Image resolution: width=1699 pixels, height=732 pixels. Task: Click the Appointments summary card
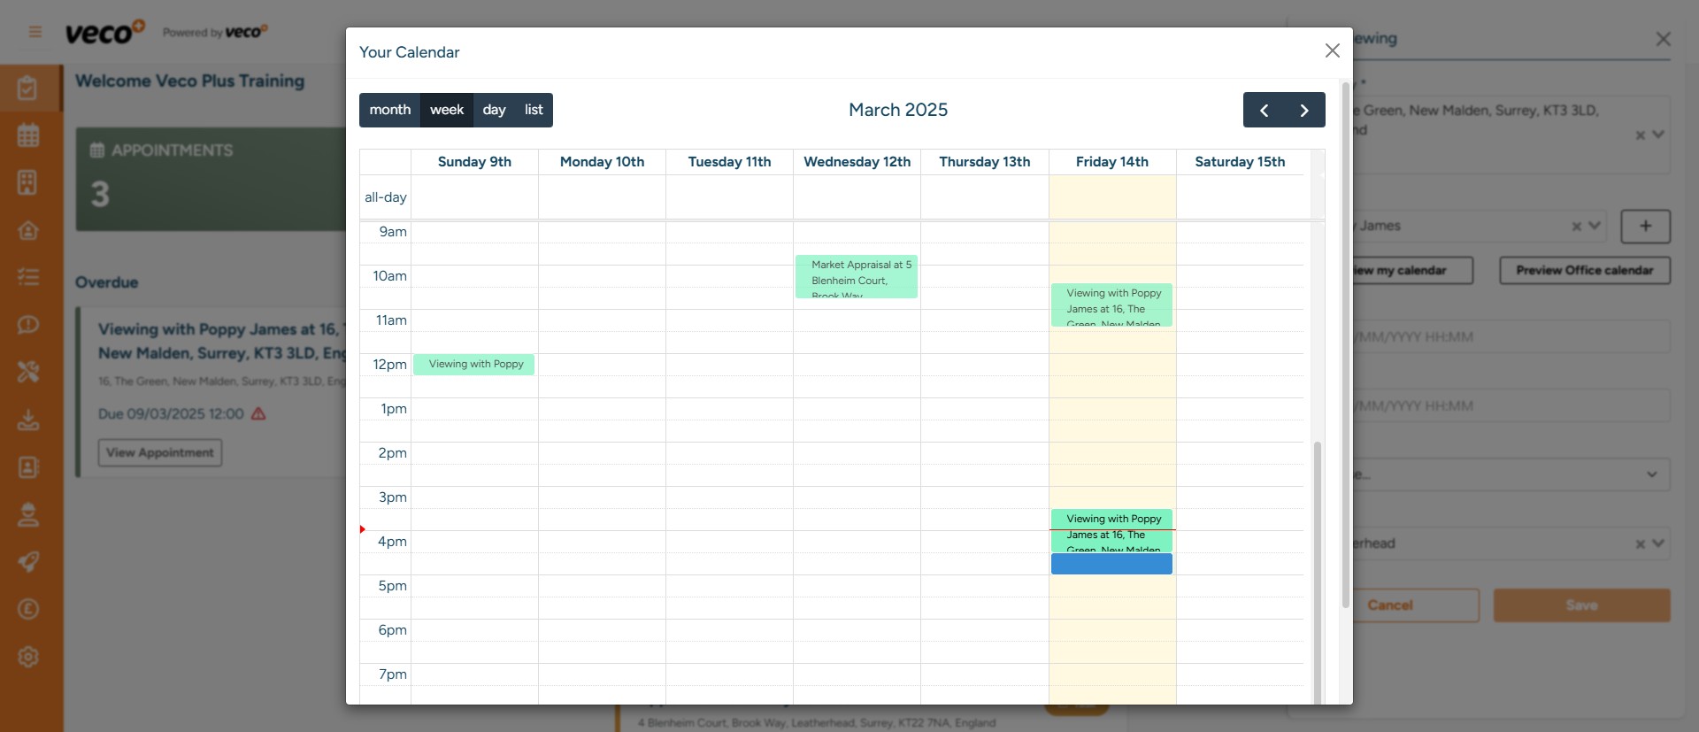pos(211,180)
